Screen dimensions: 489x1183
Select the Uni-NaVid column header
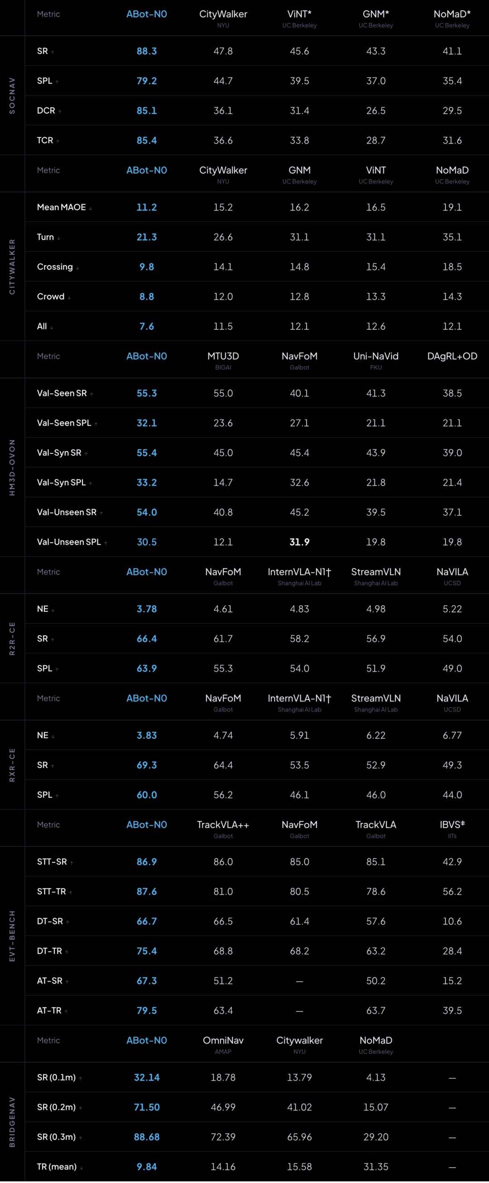point(376,356)
